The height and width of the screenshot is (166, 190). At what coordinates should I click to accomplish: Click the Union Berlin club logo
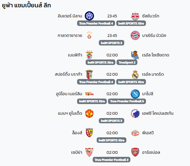pyautogui.click(x=89, y=94)
